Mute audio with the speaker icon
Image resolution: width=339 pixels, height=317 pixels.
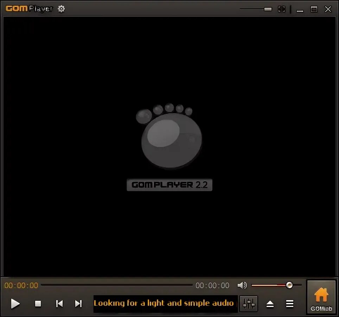point(242,285)
